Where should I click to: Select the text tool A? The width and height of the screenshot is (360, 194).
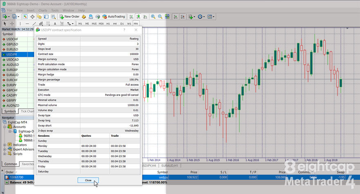click(x=55, y=23)
